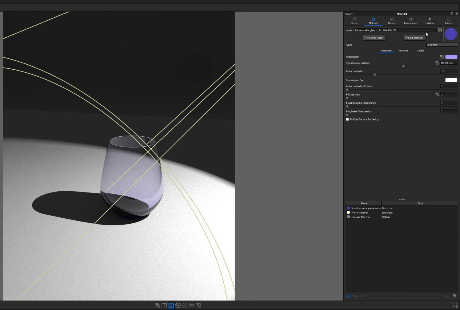Click the texture map icon beside Transmission
Viewport: 460px width, 310px height.
click(442, 57)
